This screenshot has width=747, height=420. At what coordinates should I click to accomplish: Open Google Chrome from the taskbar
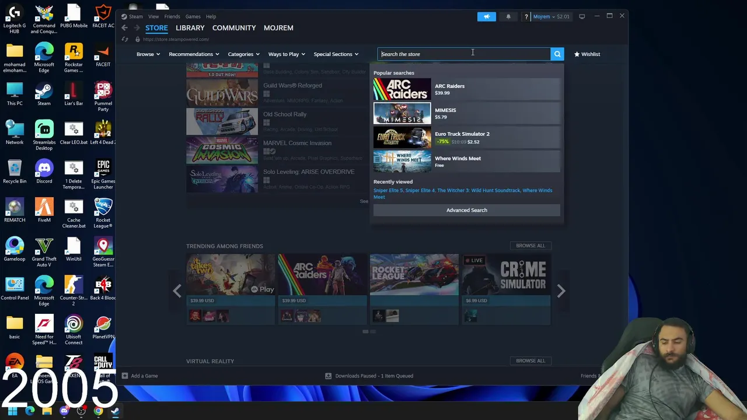click(x=98, y=411)
